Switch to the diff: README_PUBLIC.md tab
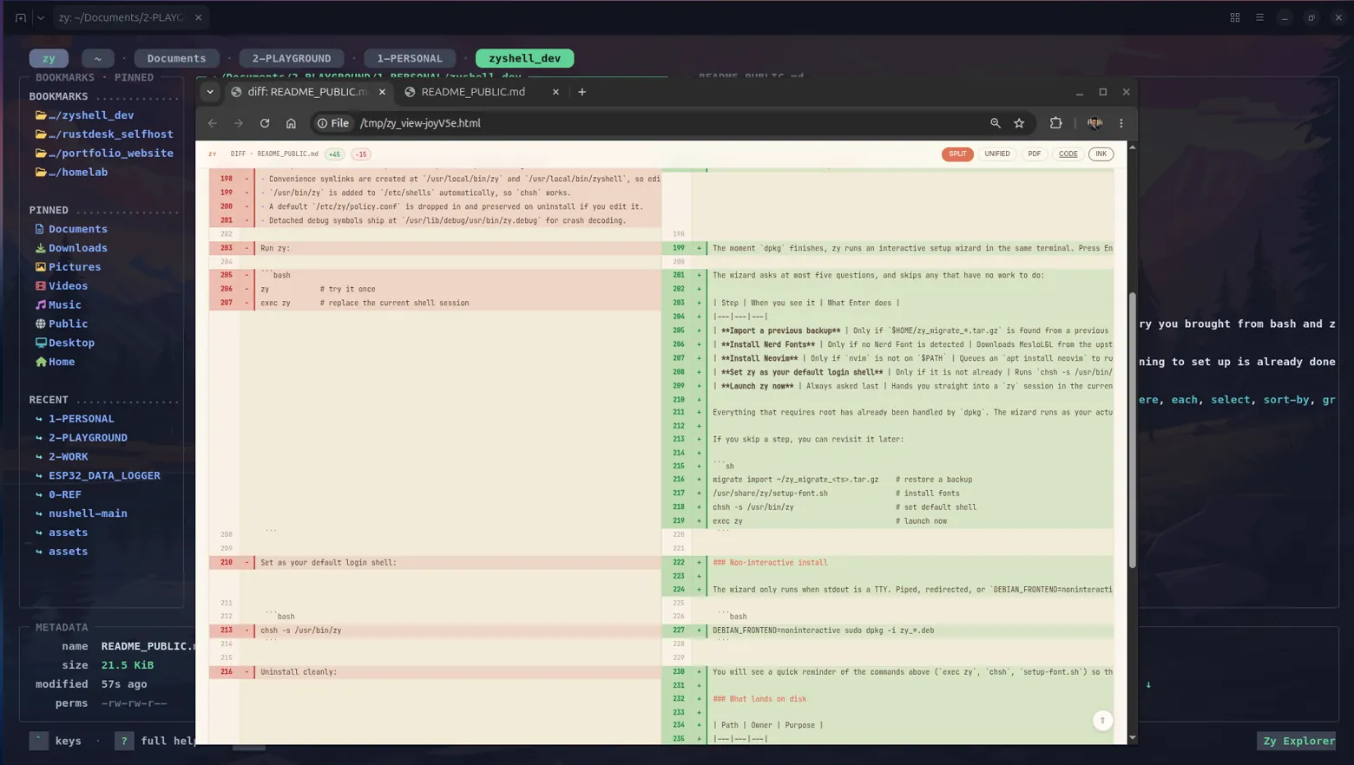 (308, 92)
